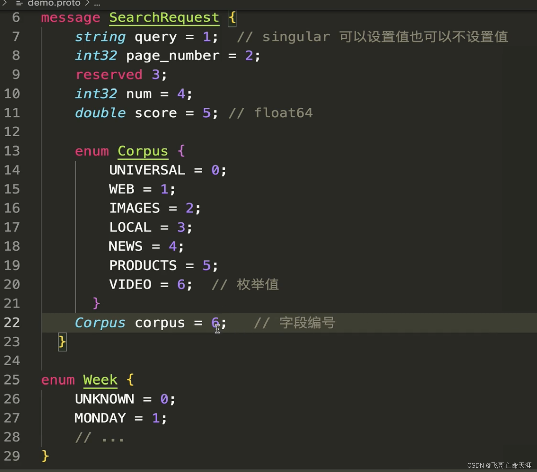Click line number 6 in gutter
Viewport: 537px width, 472px height.
[x=16, y=18]
